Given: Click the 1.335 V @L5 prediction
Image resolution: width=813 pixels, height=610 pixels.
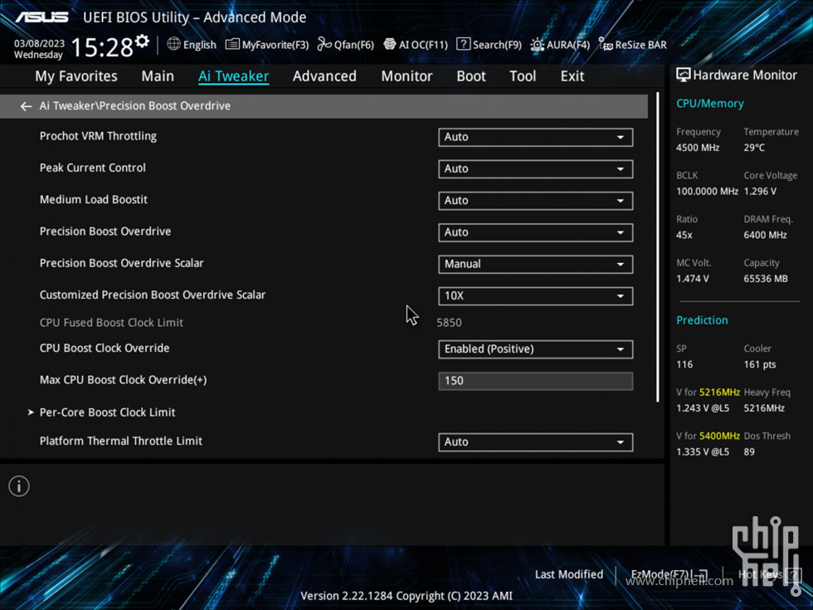Looking at the screenshot, I should coord(703,451).
